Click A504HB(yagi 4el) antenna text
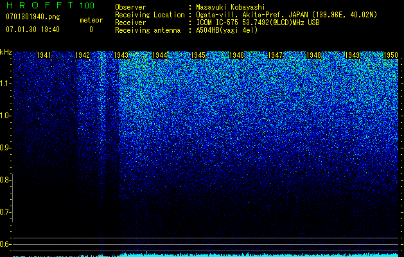404x257 pixels. click(227, 30)
